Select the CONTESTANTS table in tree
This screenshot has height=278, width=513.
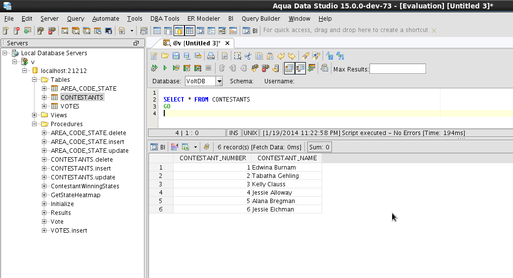(82, 97)
